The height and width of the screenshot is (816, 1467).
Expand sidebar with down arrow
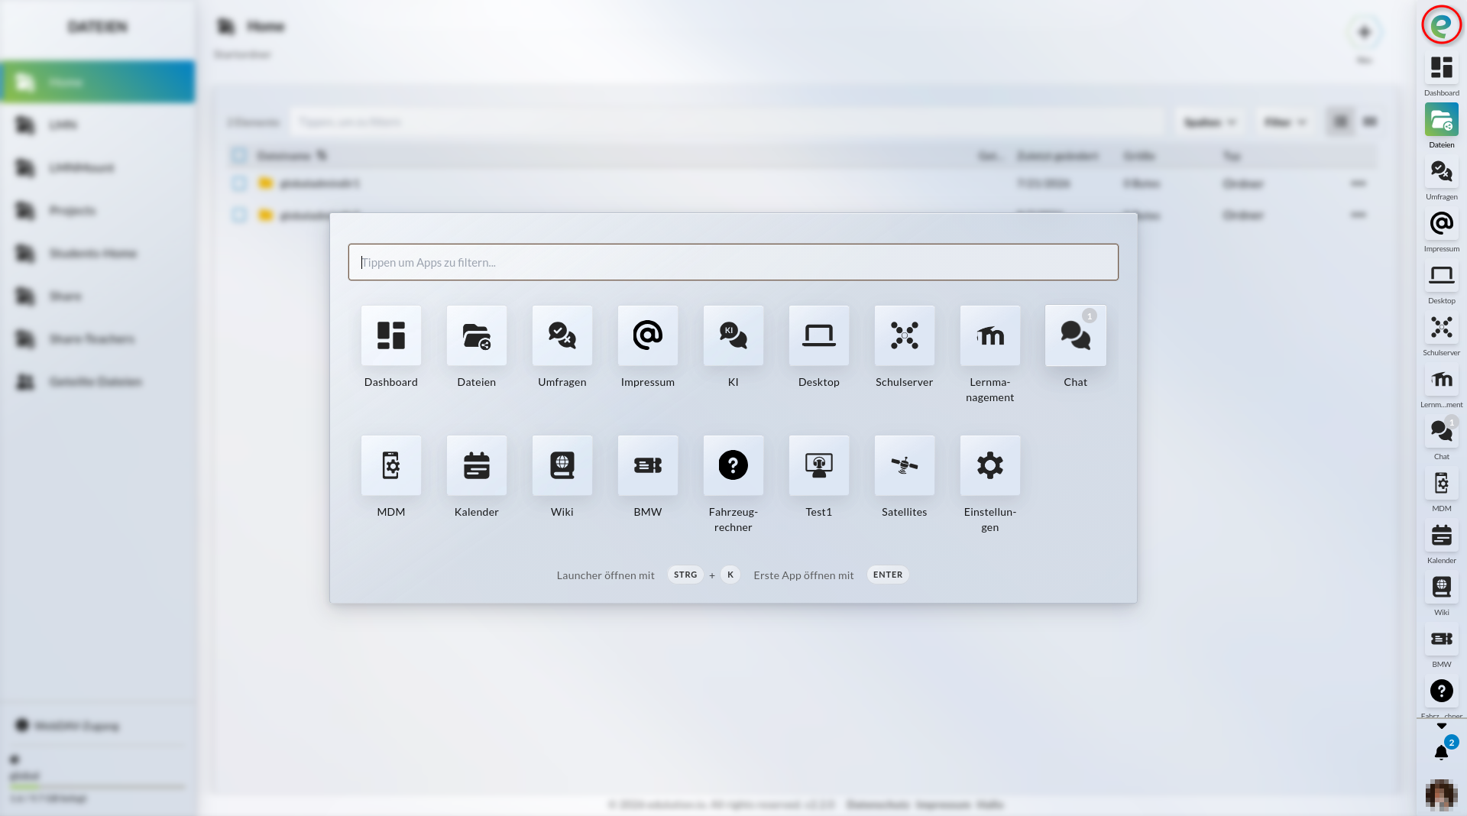coord(1441,726)
